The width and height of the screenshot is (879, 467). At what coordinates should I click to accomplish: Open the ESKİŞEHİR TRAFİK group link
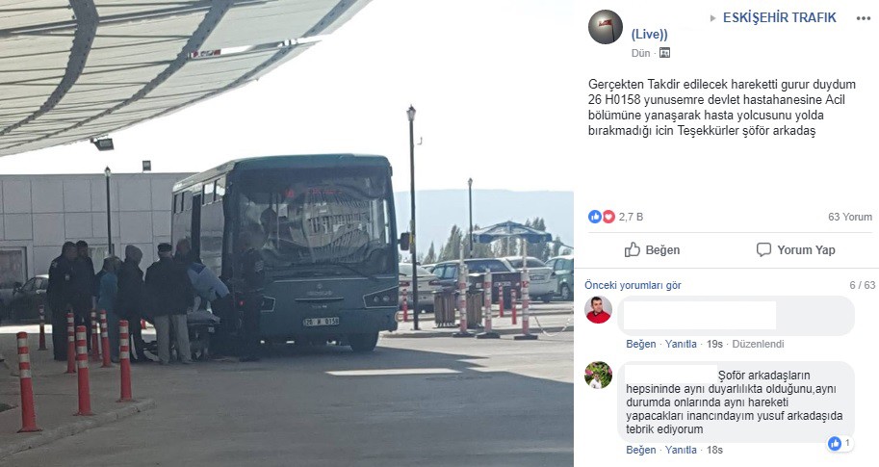click(779, 18)
